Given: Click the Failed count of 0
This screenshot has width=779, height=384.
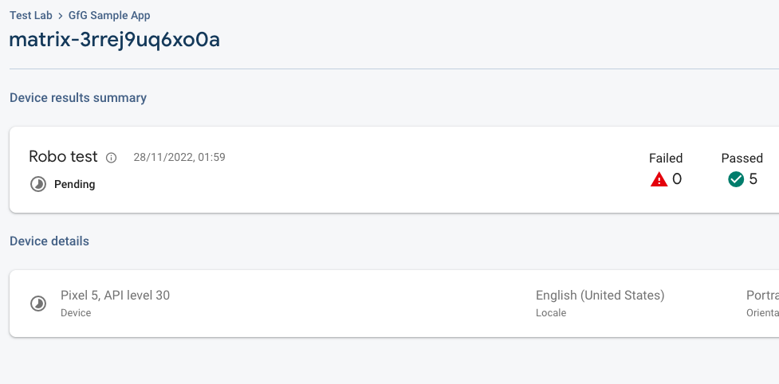Looking at the screenshot, I should click(677, 179).
